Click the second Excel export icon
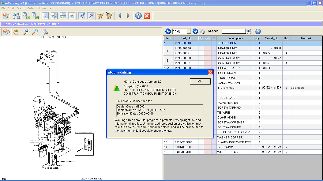 pos(35,16)
